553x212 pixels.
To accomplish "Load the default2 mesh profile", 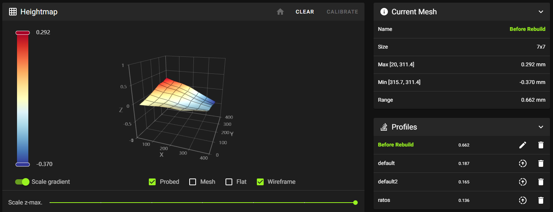I will click(522, 182).
